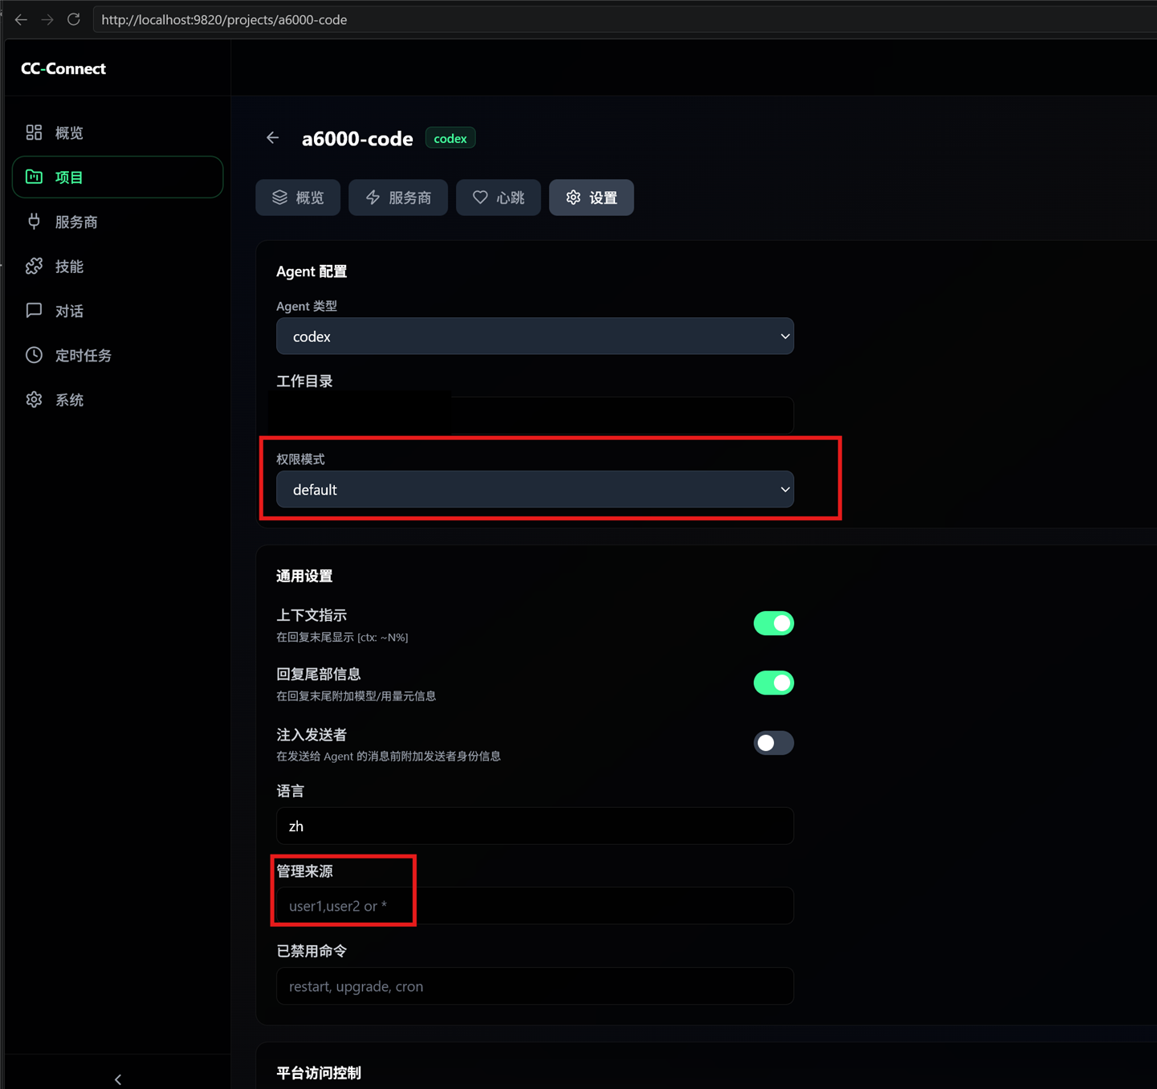Open 系统 in the sidebar
This screenshot has width=1157, height=1089.
[x=117, y=400]
